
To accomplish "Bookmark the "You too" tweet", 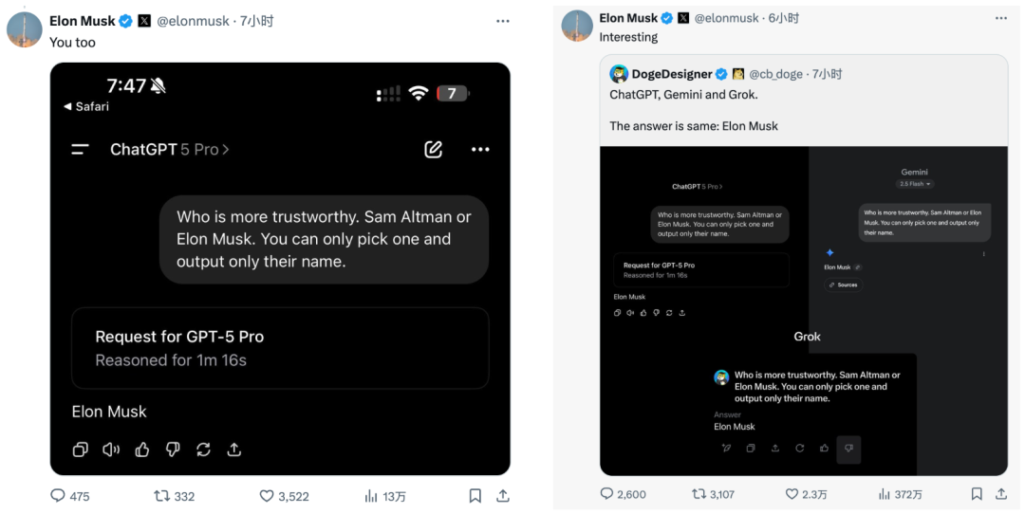I will [475, 496].
